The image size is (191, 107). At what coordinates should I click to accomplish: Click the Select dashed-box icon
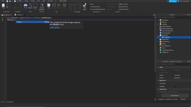pyautogui.click(x=35, y=5)
